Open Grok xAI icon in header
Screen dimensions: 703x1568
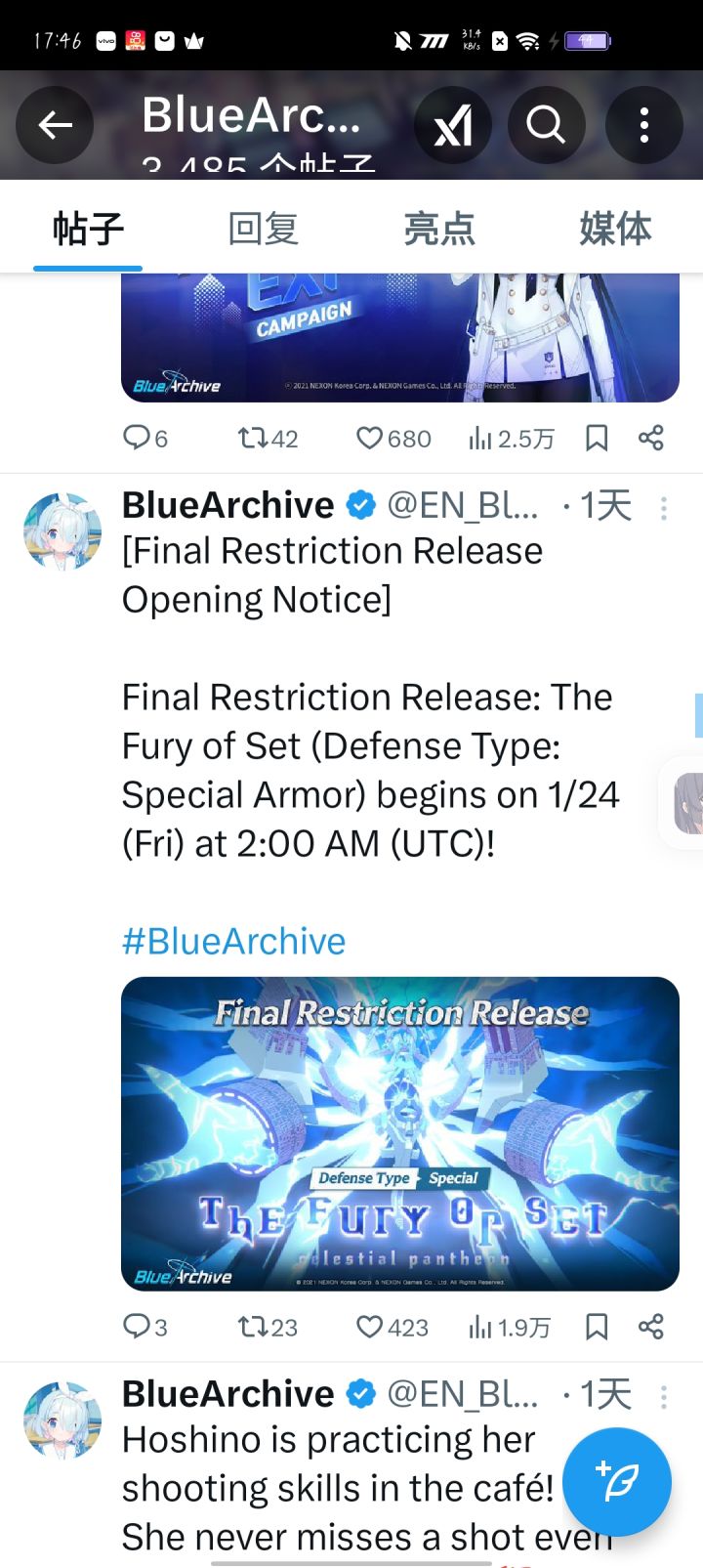click(453, 125)
